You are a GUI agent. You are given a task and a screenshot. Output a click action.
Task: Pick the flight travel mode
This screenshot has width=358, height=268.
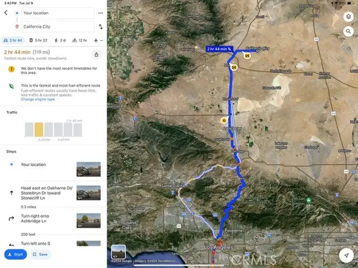98,40
